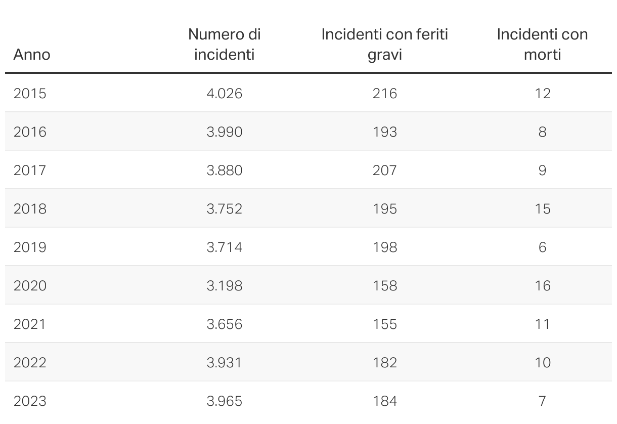Select the value 15 in deaths column

tap(542, 209)
